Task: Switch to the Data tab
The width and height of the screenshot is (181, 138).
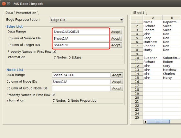Action: (x=9, y=13)
